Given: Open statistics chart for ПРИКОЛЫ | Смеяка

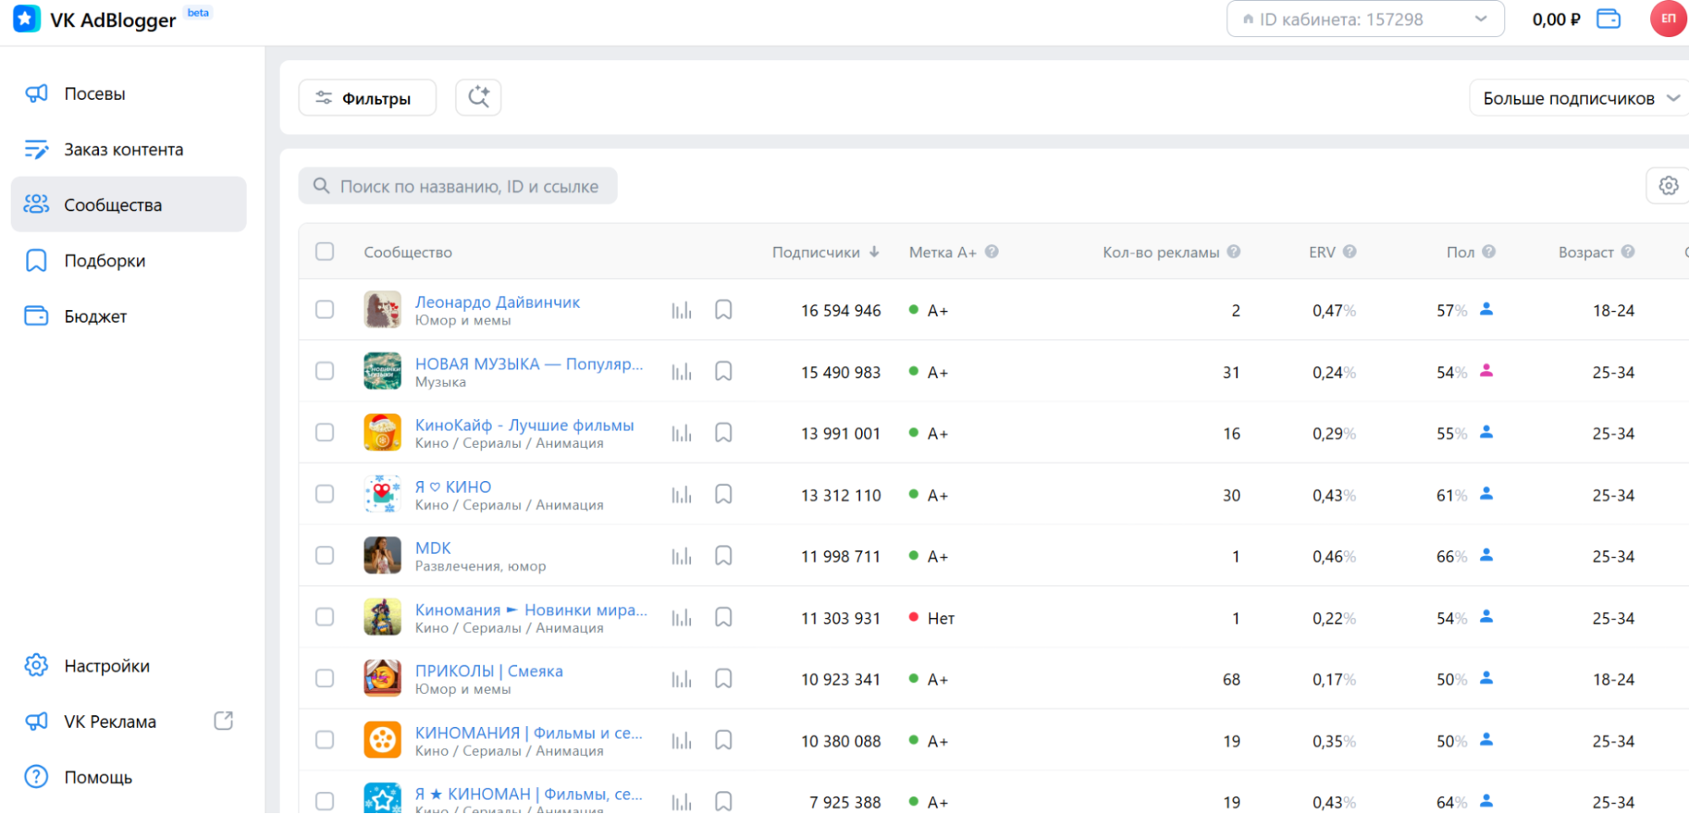Looking at the screenshot, I should [681, 679].
